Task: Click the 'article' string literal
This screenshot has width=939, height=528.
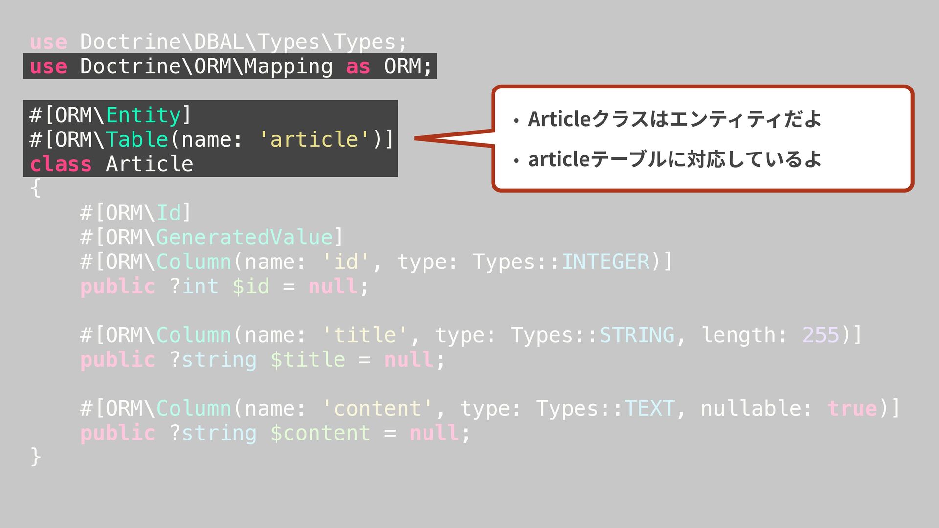Action: 314,140
